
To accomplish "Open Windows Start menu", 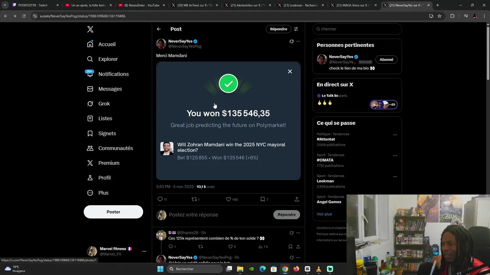I will [x=160, y=269].
